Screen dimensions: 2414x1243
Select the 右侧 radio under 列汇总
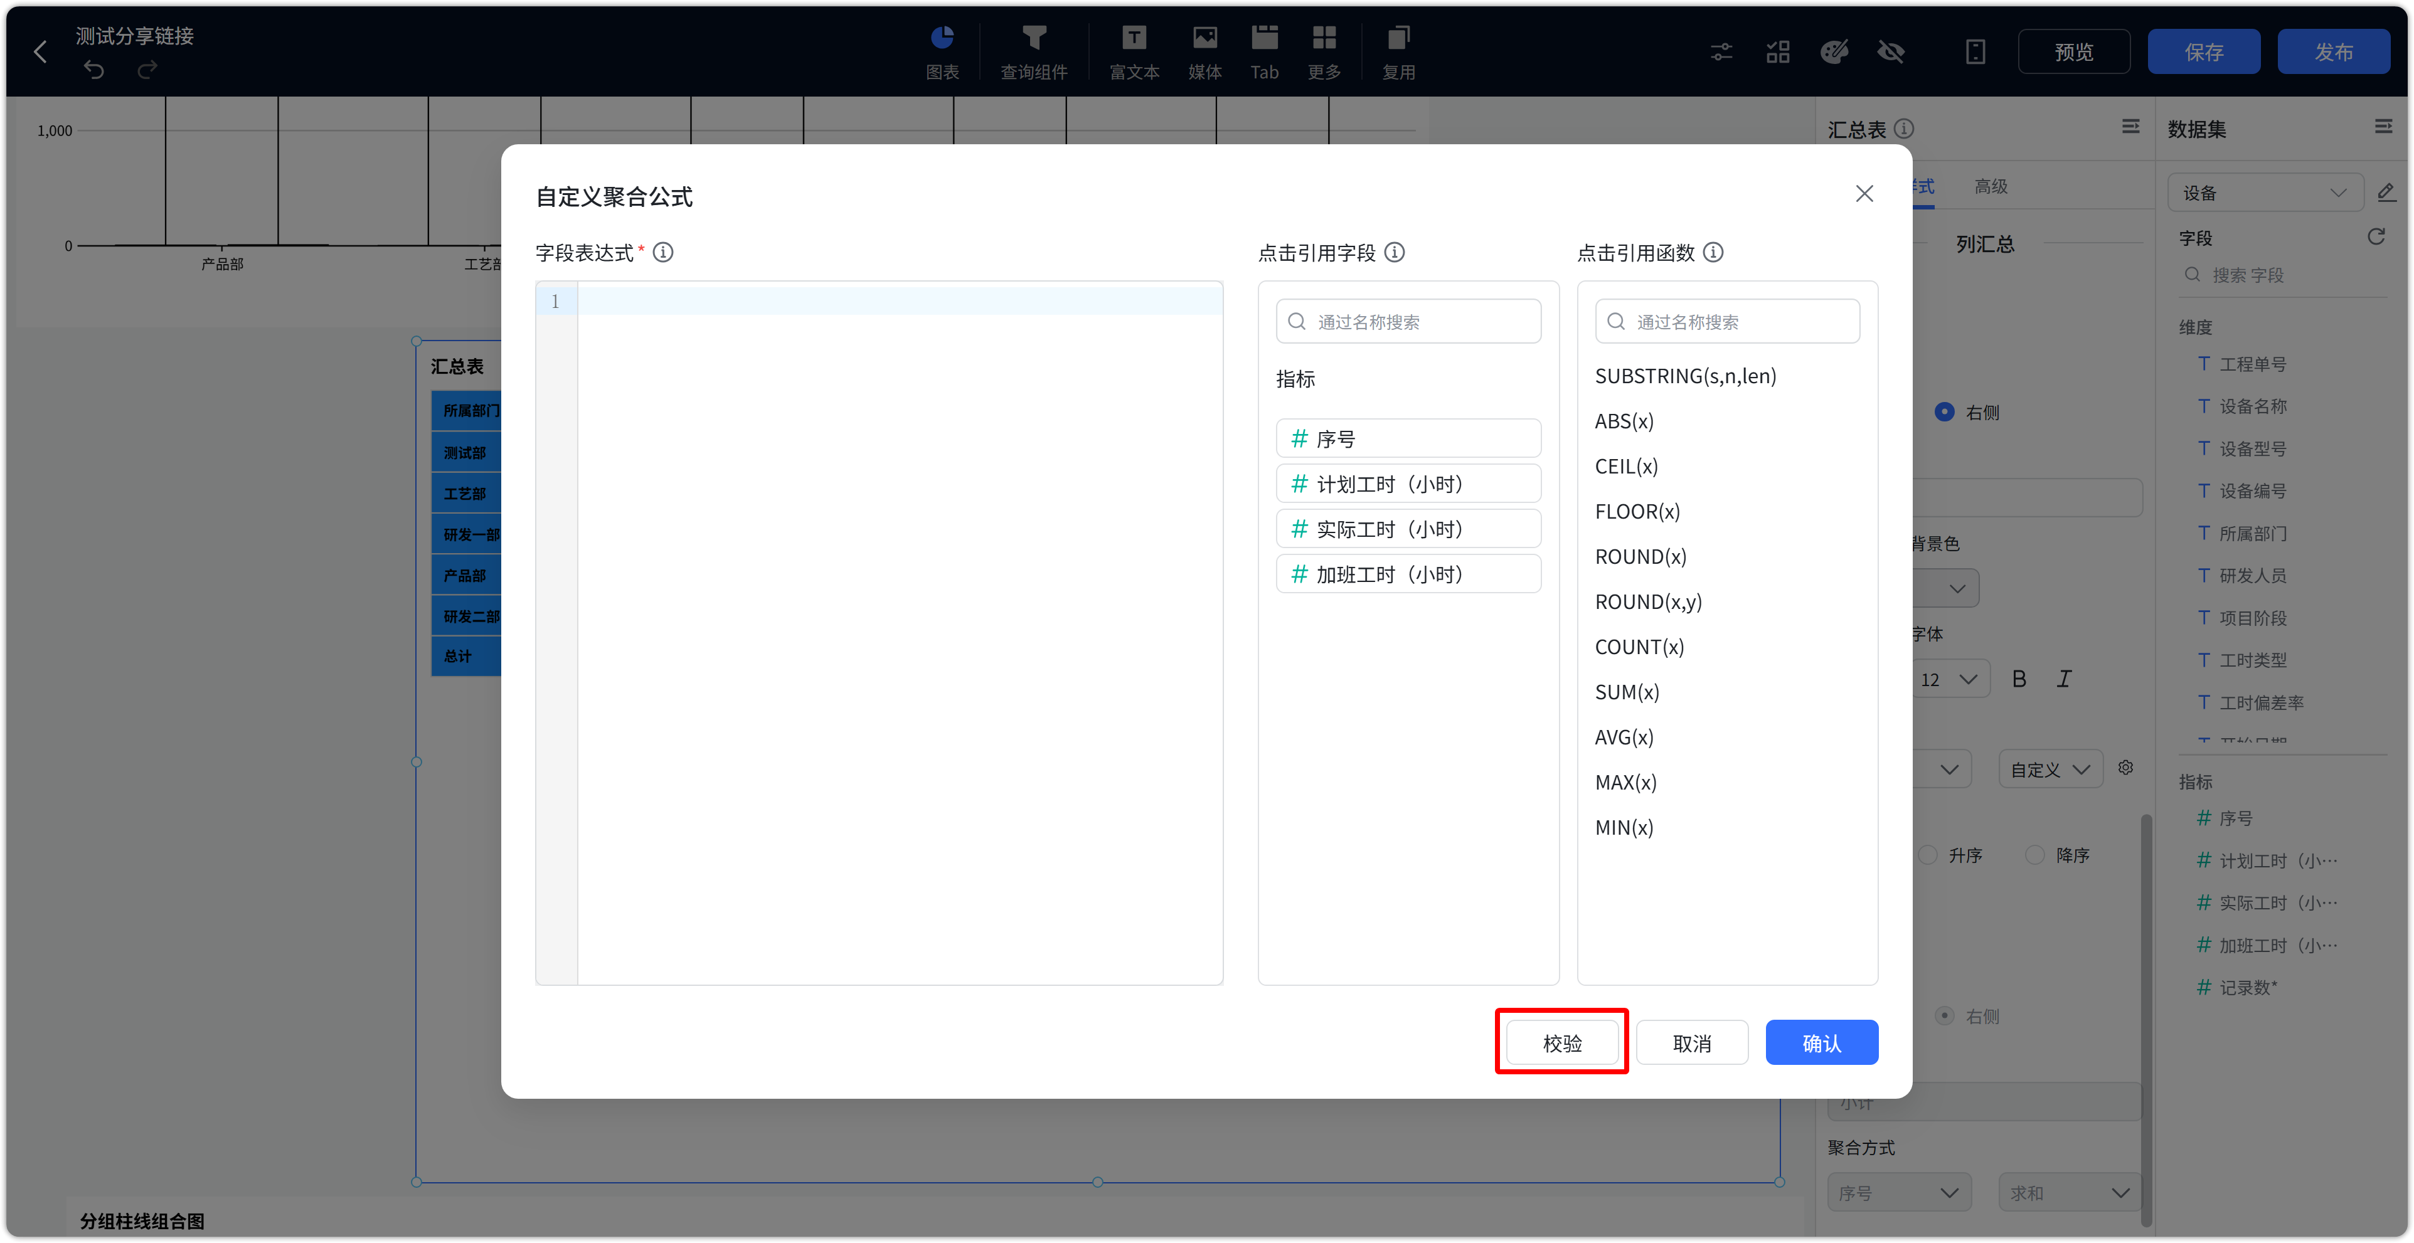(x=1945, y=411)
